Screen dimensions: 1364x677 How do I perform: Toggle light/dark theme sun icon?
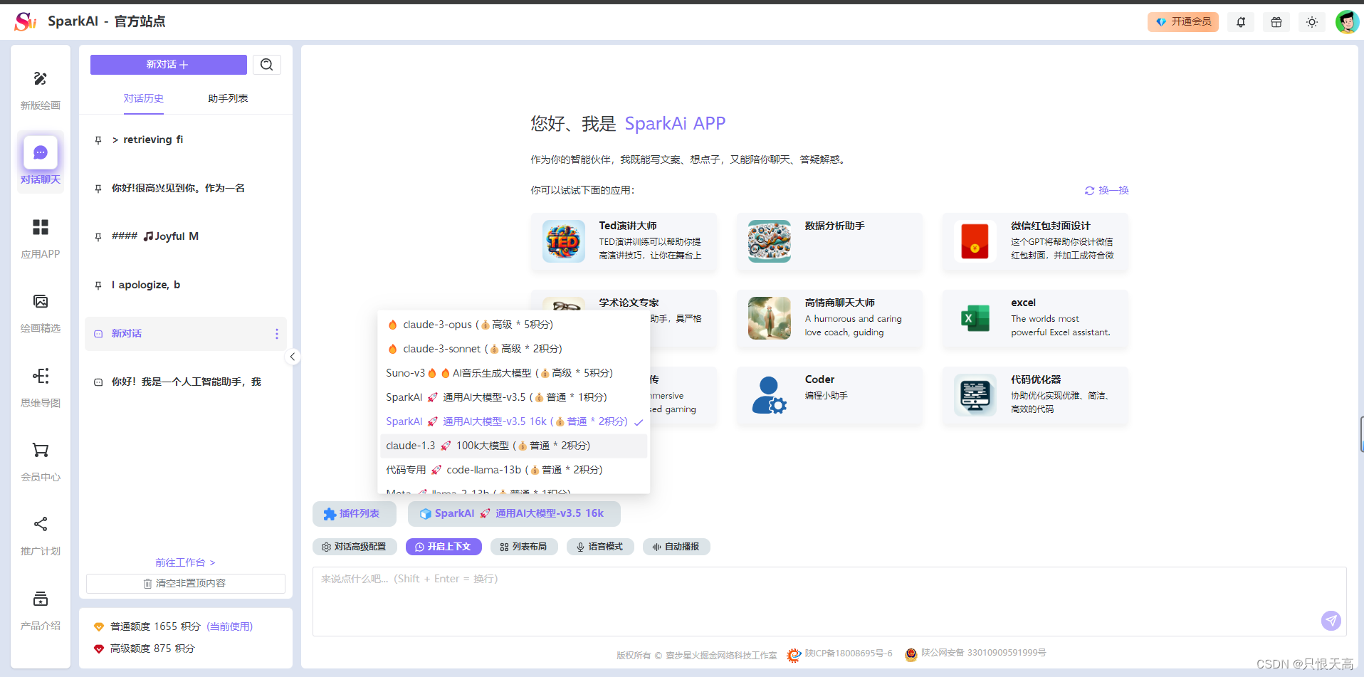pos(1312,22)
